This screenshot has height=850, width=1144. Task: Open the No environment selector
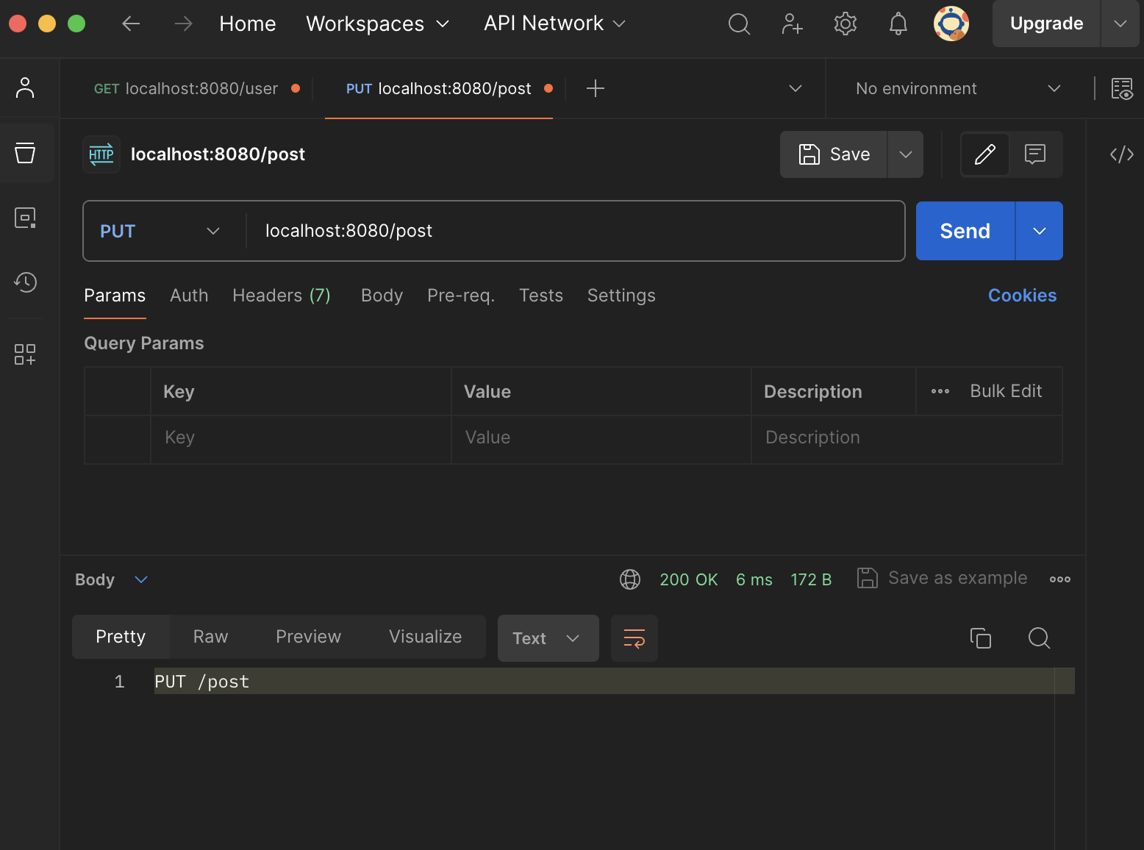pos(958,88)
